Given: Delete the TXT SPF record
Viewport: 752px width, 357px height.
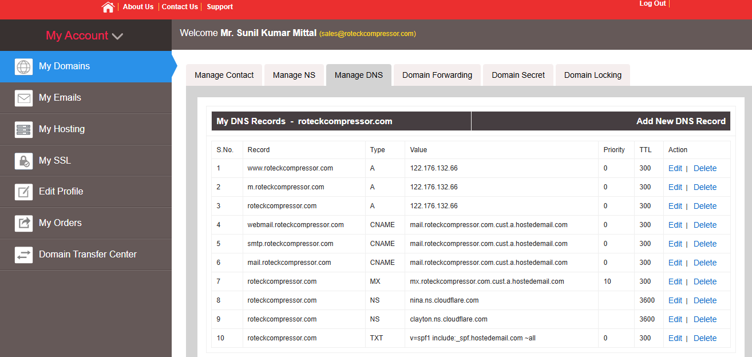Looking at the screenshot, I should 704,338.
